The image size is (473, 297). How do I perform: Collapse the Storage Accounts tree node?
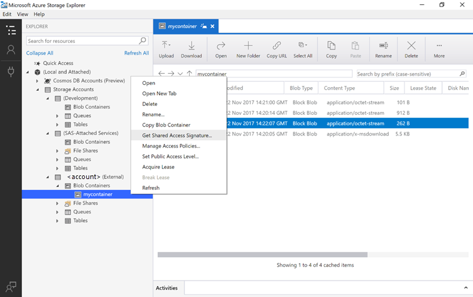point(38,90)
